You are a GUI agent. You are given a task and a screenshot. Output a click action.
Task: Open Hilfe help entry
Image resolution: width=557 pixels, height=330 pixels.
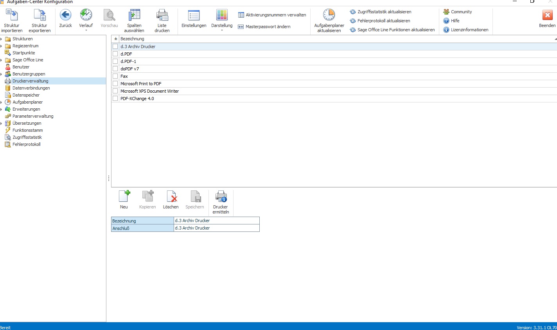click(451, 21)
